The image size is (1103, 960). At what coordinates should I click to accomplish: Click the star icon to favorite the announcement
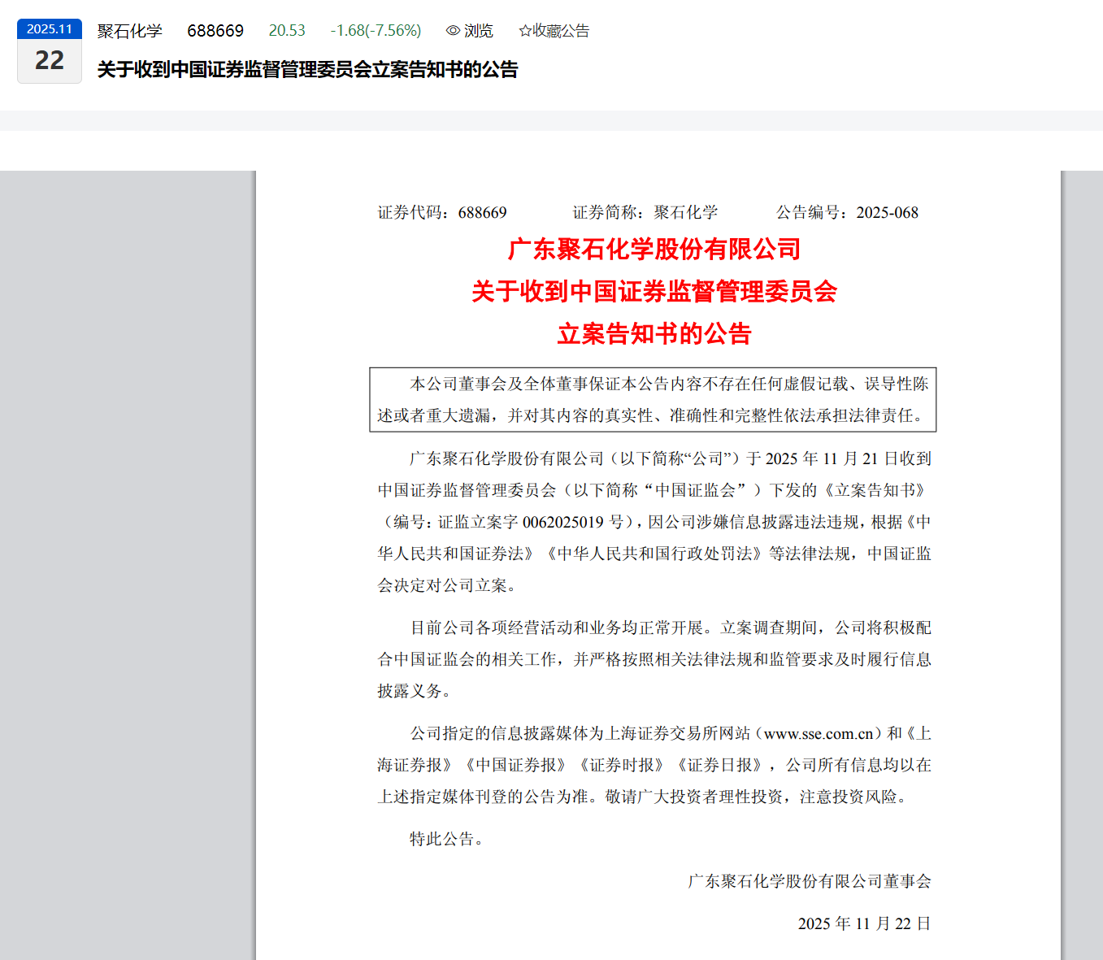525,31
